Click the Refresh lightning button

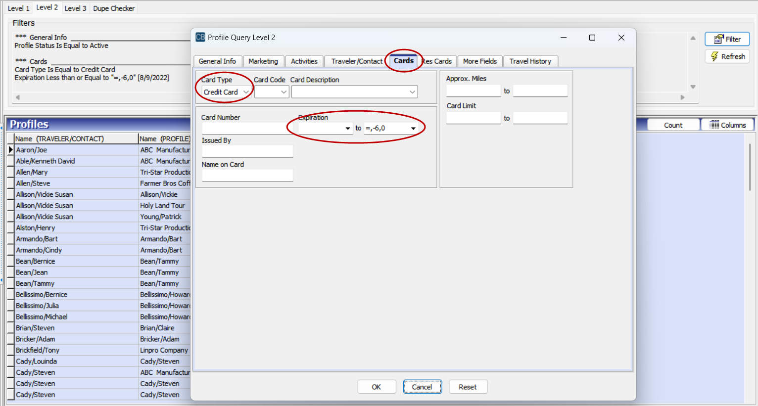[x=727, y=56]
